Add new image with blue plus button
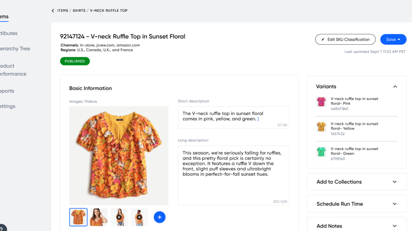The height and width of the screenshot is (231, 412). 159,217
